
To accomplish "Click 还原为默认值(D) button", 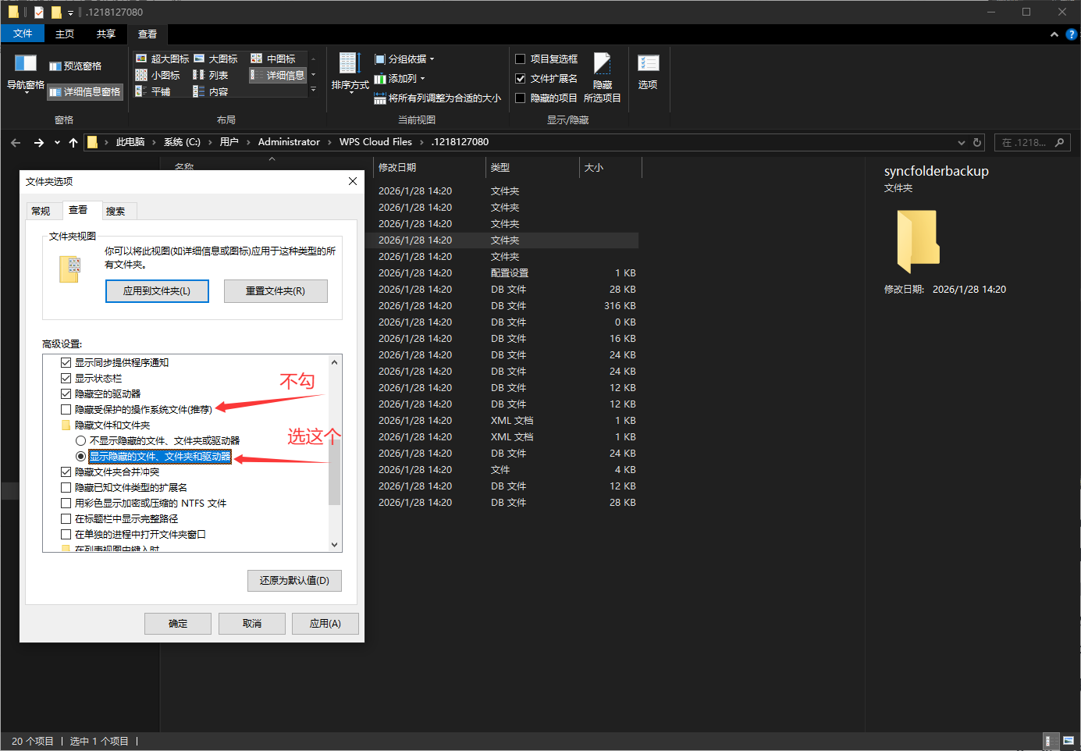I will click(294, 581).
